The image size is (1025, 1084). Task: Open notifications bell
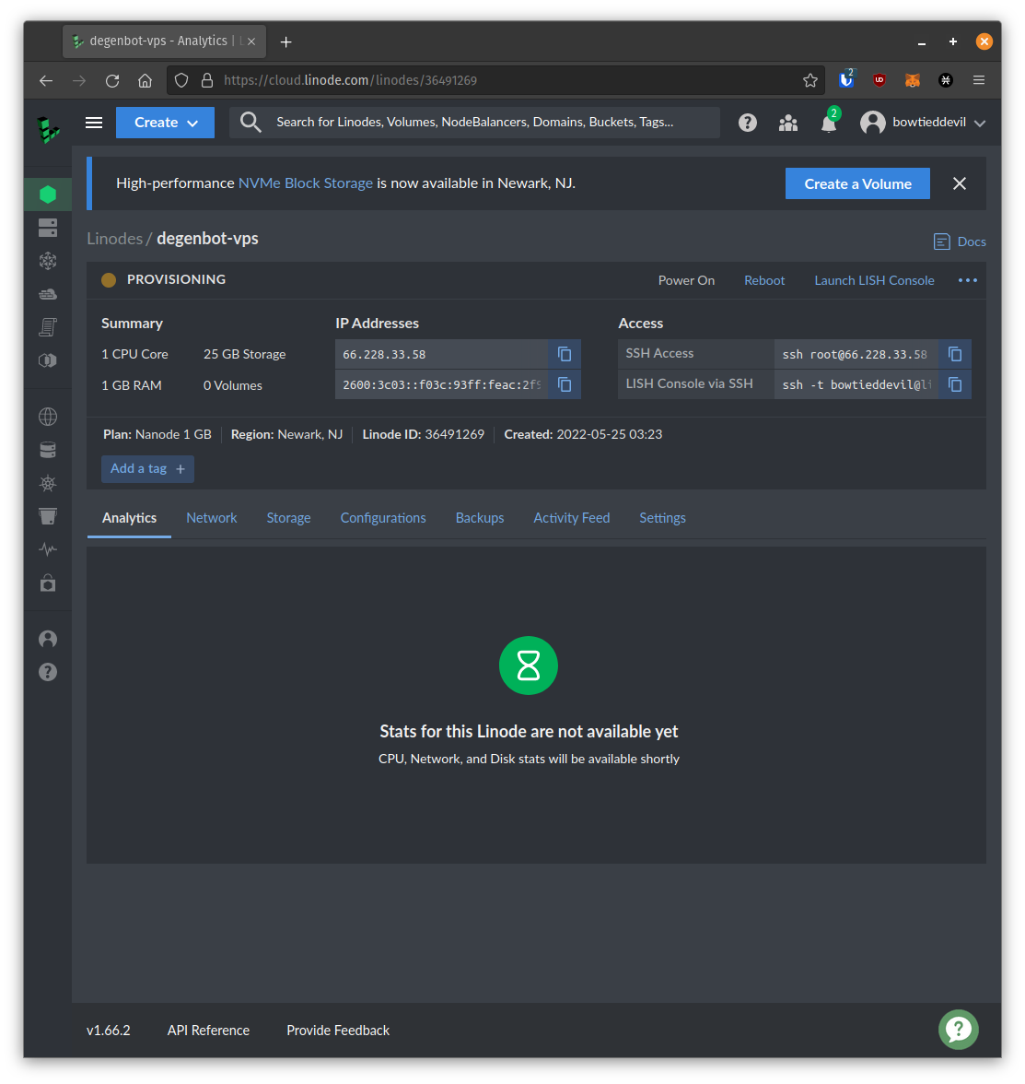point(829,123)
